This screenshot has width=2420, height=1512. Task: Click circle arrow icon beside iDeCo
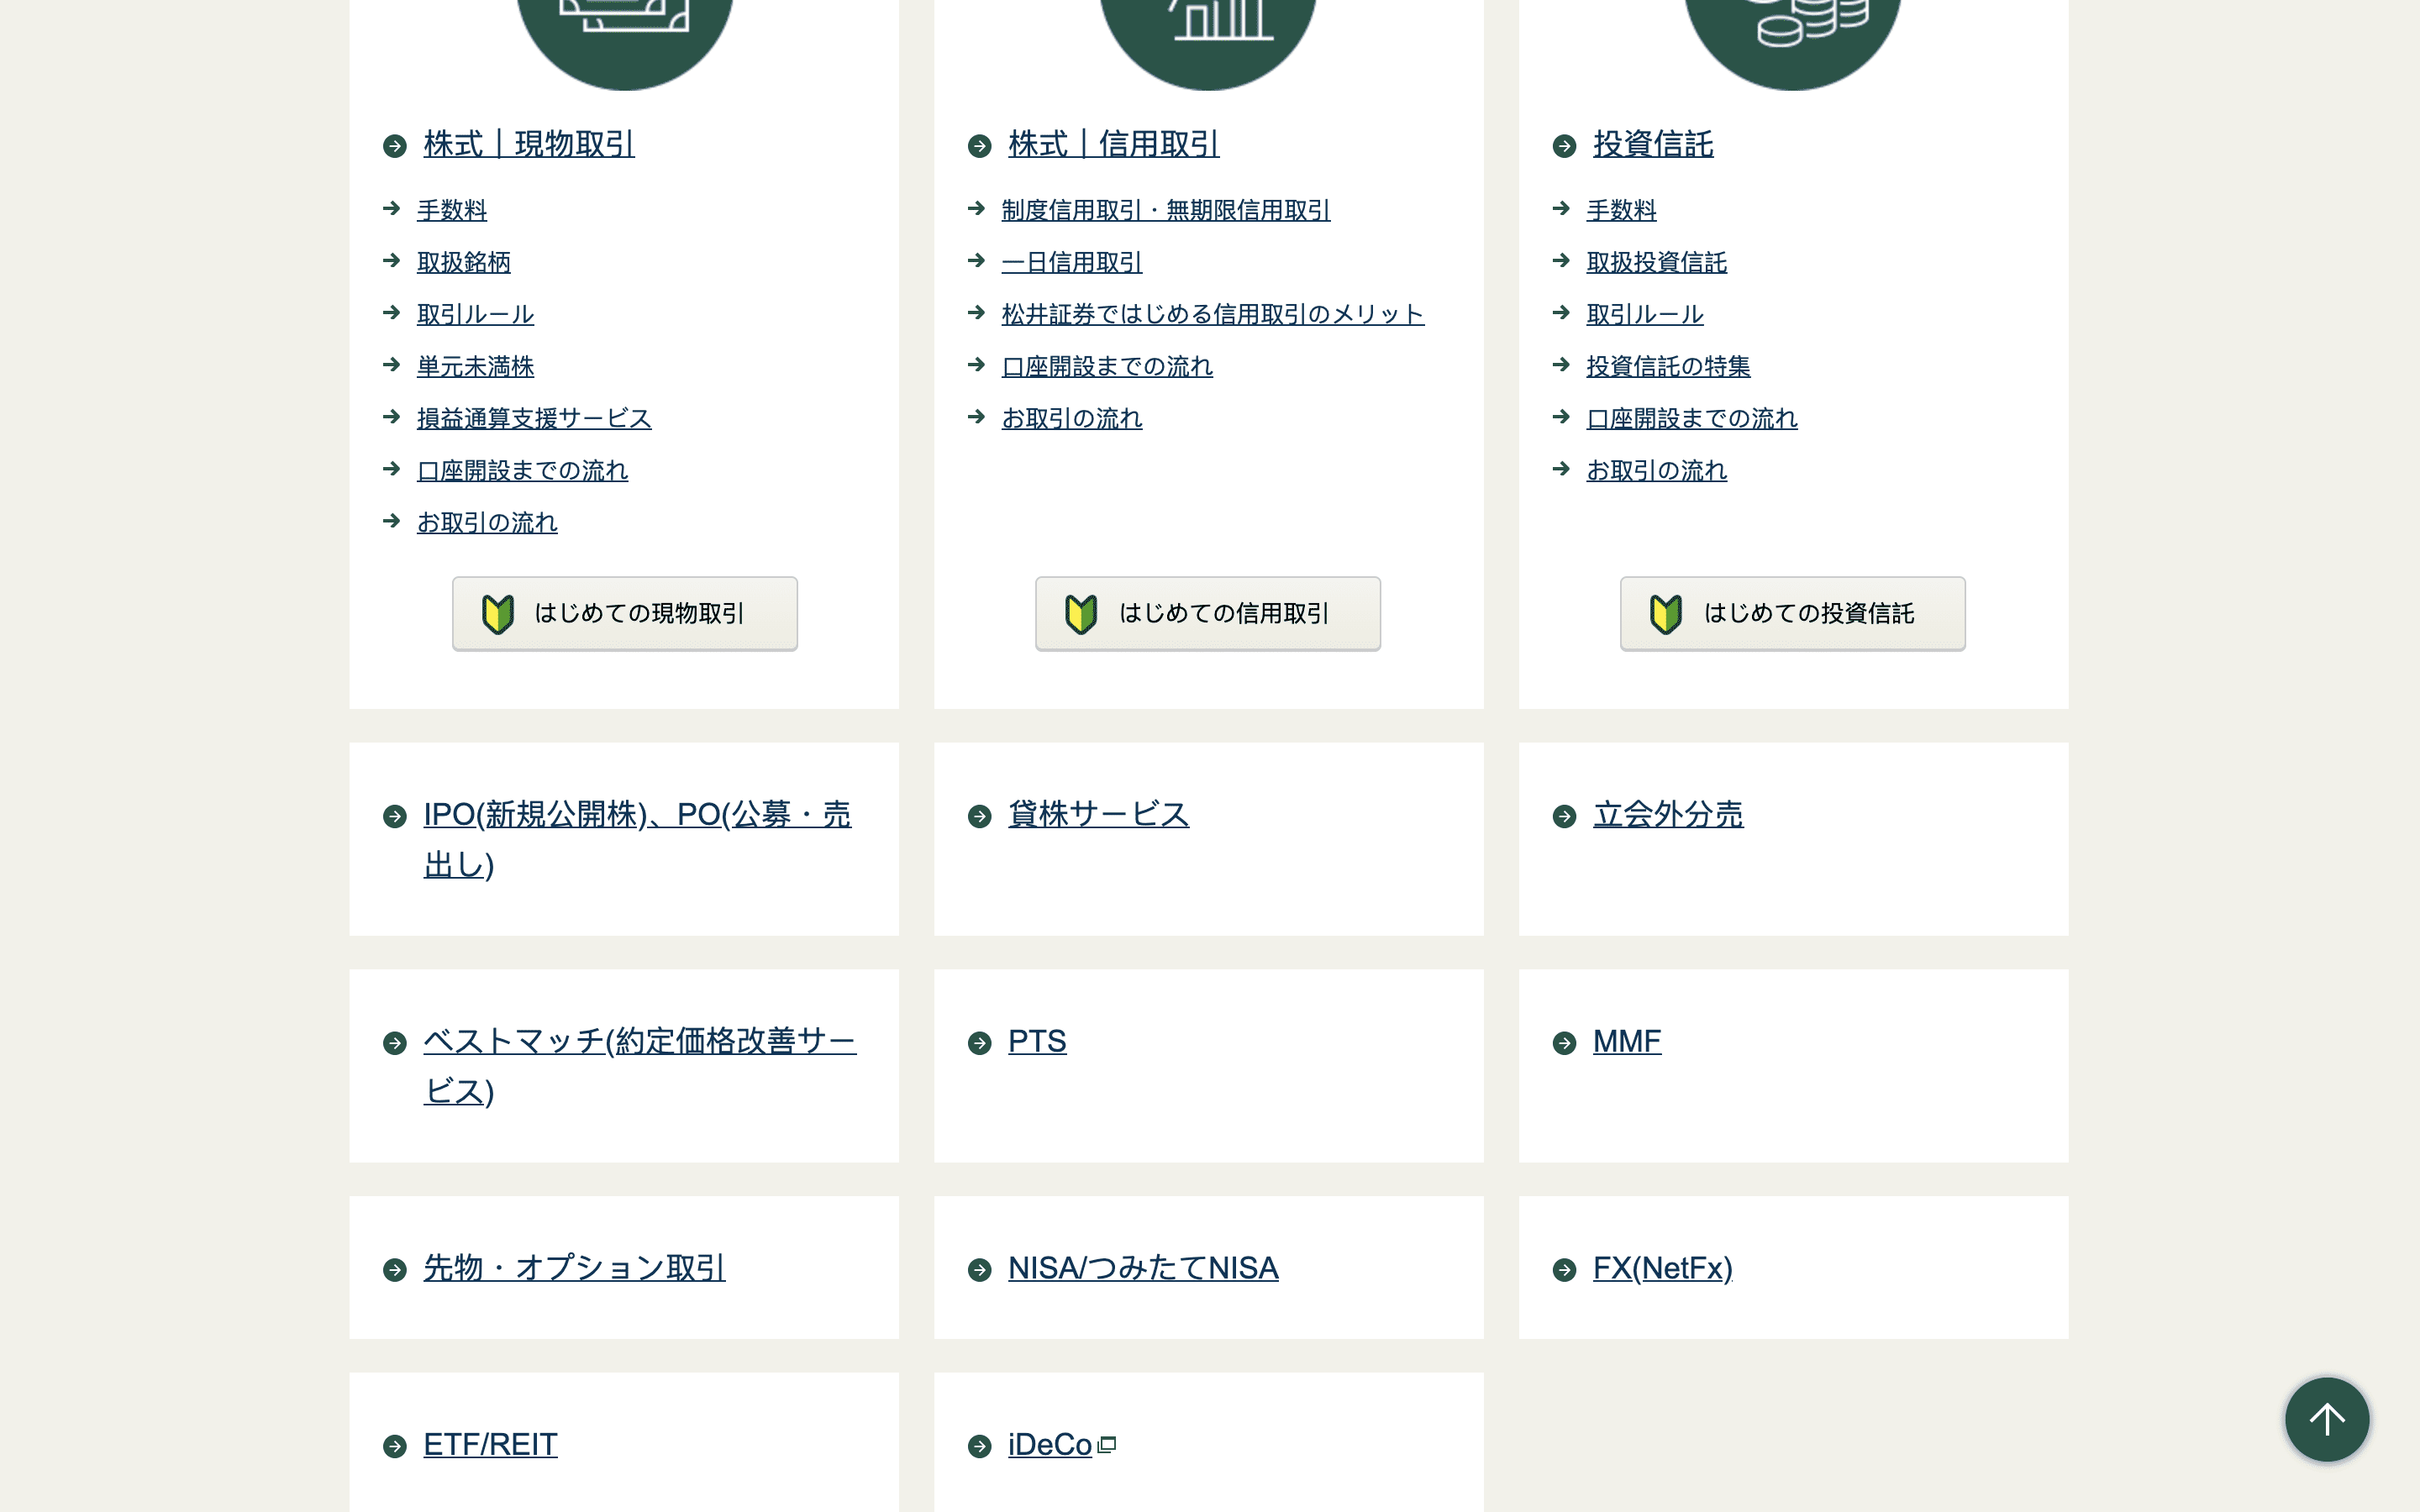(x=980, y=1446)
